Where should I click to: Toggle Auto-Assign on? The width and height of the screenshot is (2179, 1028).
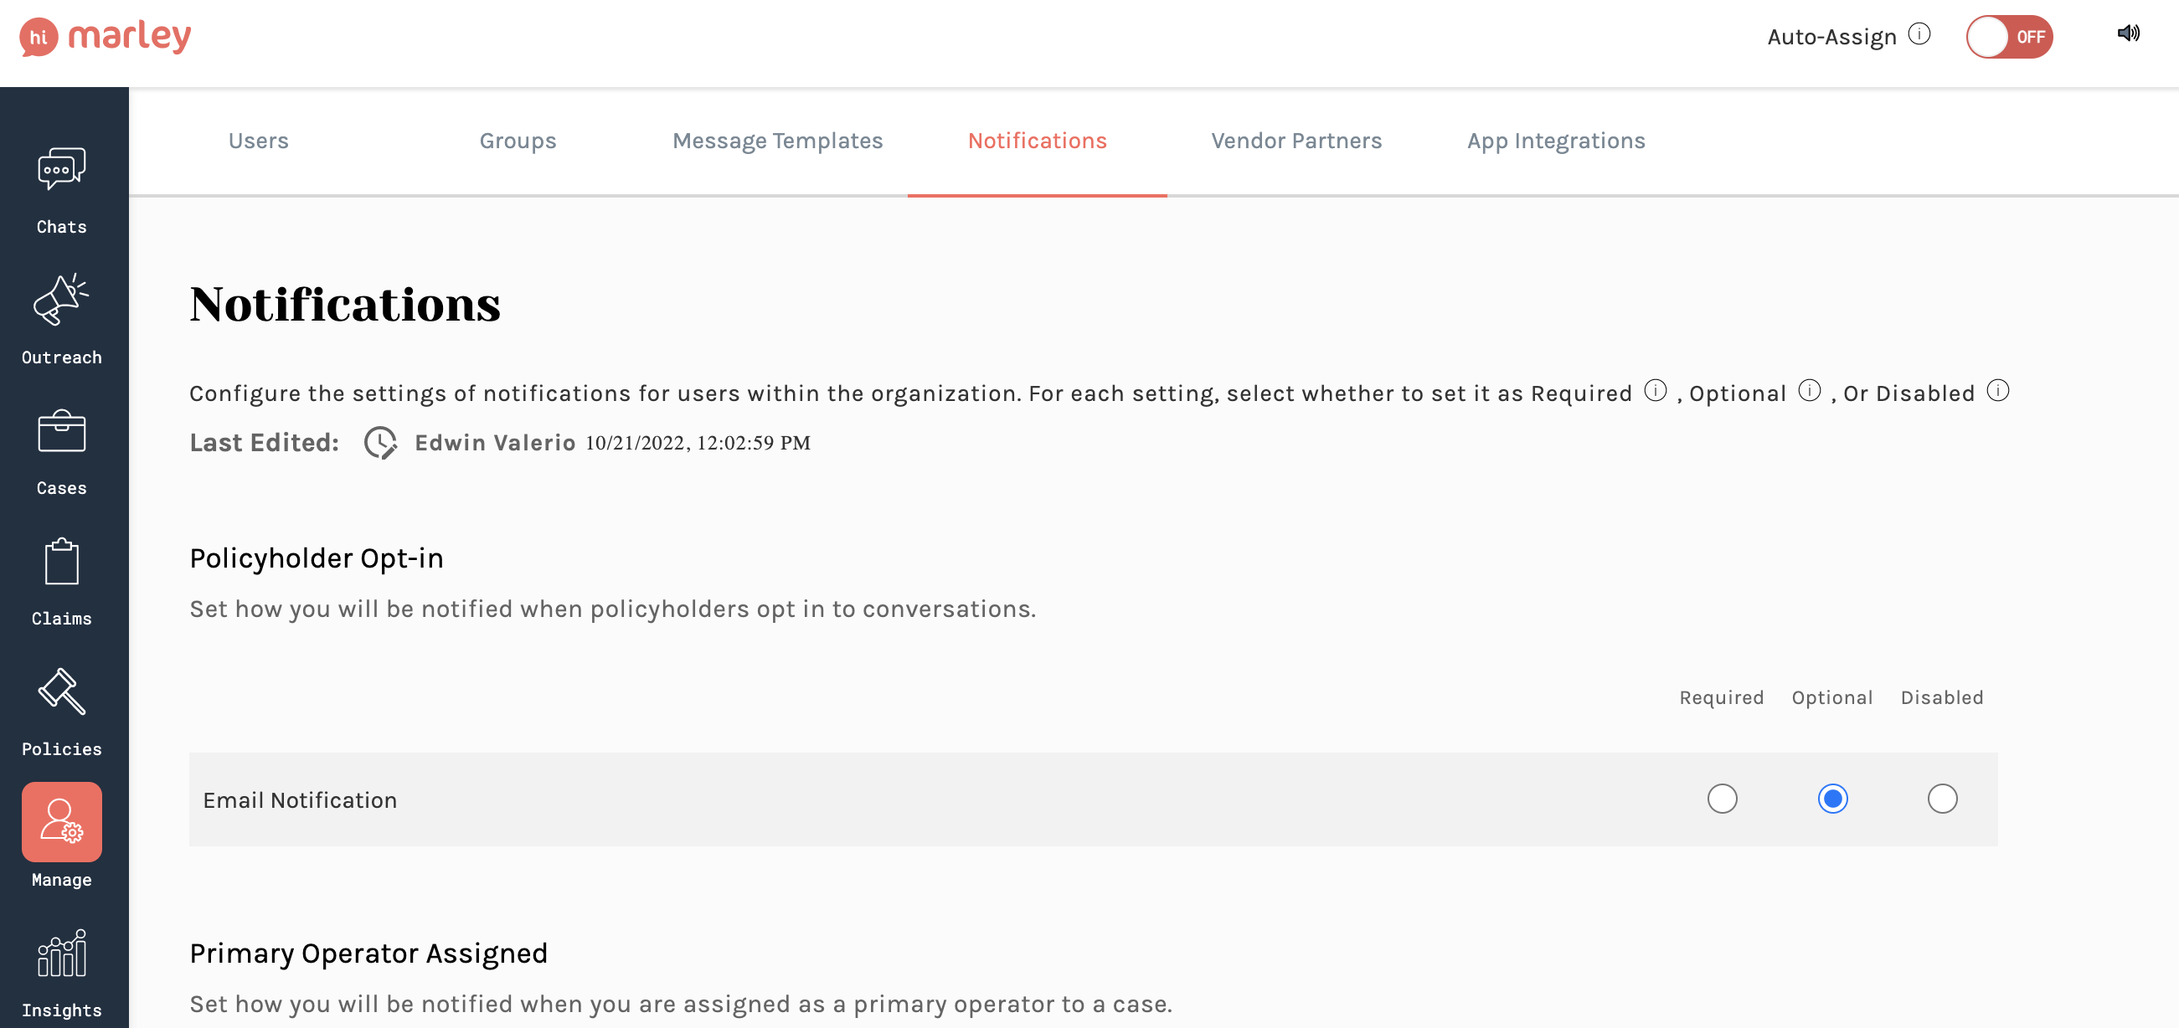tap(2011, 36)
